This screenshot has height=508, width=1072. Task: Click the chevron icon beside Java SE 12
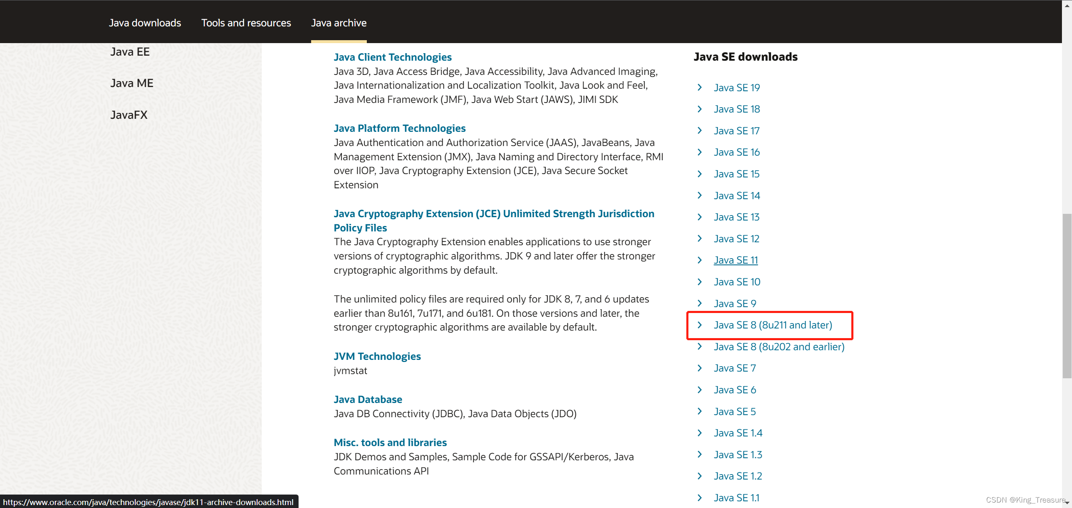point(700,238)
